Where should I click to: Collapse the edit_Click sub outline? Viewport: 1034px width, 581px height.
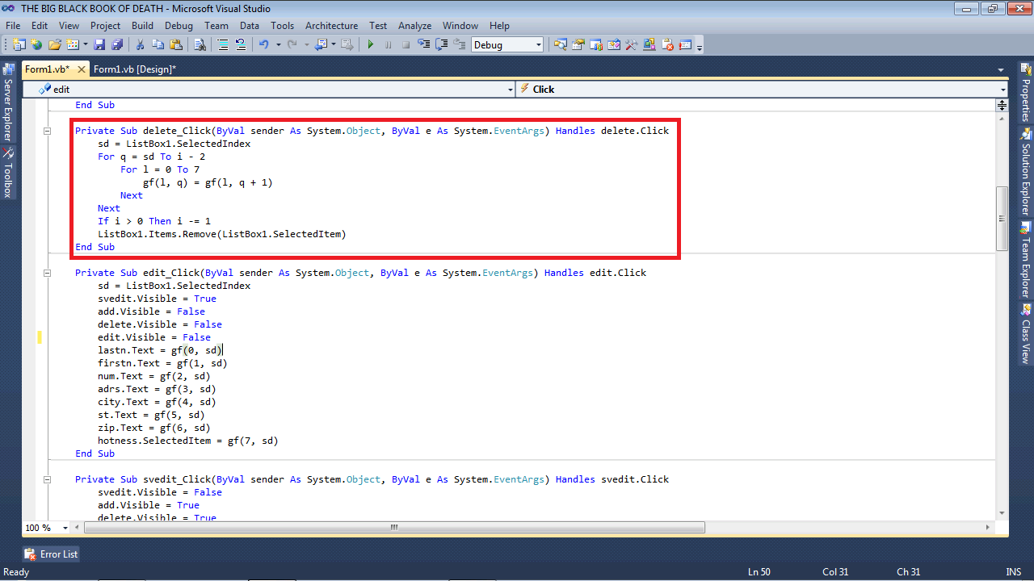click(x=47, y=273)
